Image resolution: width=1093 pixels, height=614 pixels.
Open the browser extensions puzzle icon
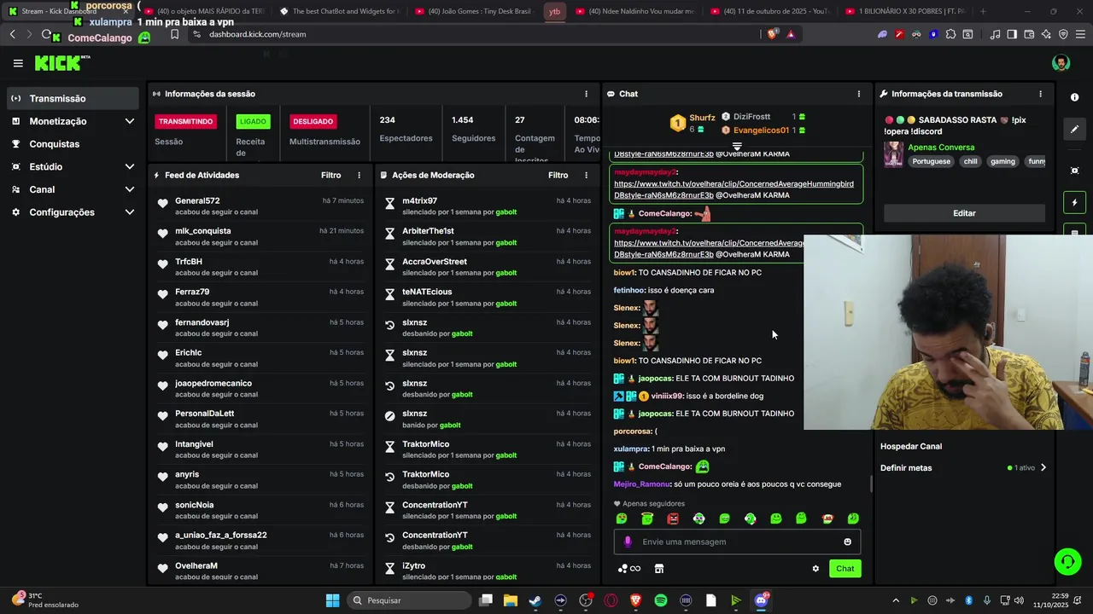pos(950,34)
